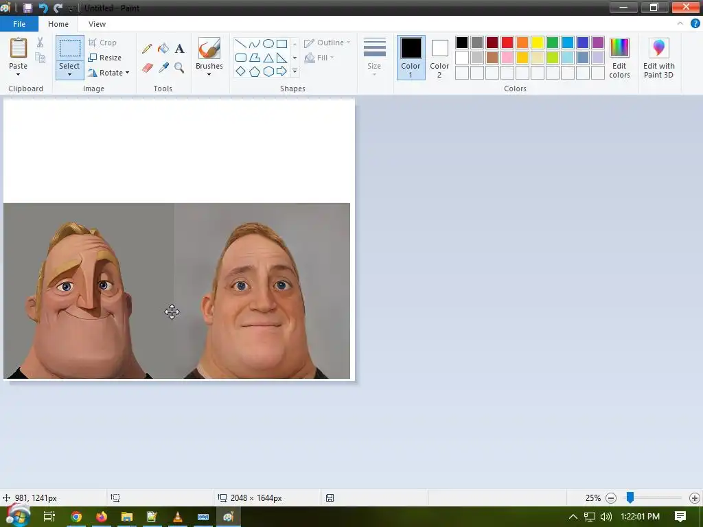Expand the Select dropdown arrow

click(69, 75)
